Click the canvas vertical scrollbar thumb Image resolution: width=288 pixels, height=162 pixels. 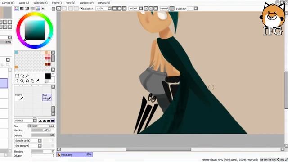click(x=286, y=90)
